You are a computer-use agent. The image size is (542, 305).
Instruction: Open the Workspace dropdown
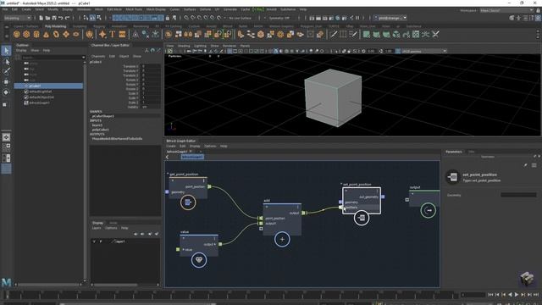click(507, 10)
